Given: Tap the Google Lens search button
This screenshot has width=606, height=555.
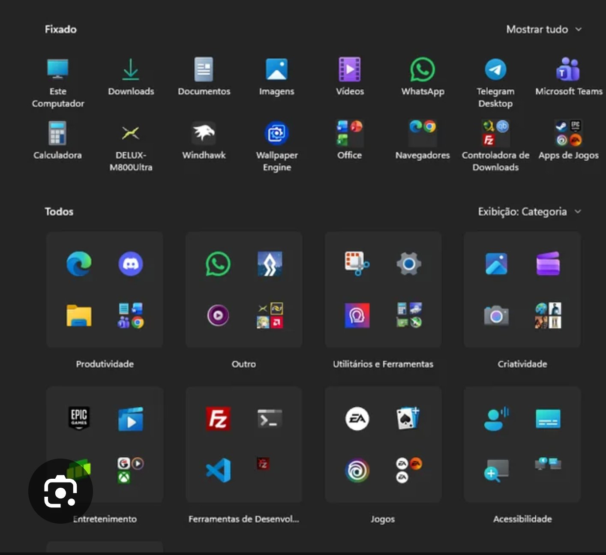Looking at the screenshot, I should 60,491.
